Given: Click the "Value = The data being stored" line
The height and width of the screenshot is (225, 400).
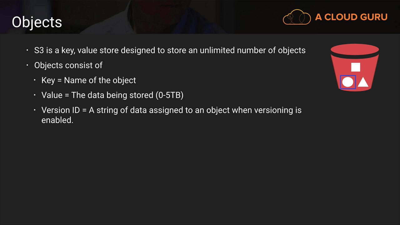Looking at the screenshot, I should pos(97,95).
